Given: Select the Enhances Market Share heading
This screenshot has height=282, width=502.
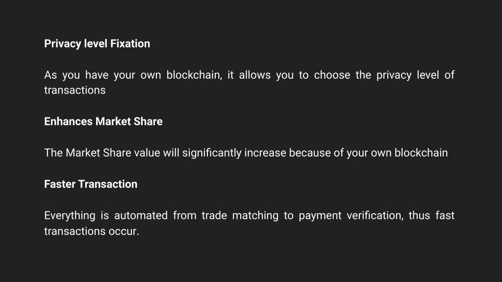Looking at the screenshot, I should click(103, 121).
